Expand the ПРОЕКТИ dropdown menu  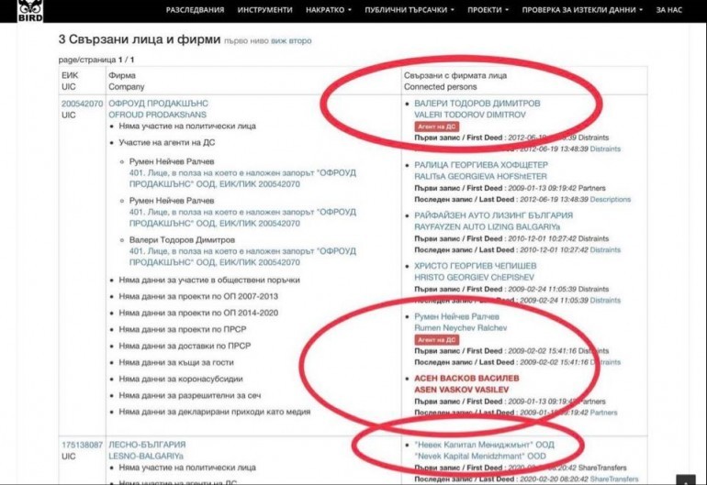[487, 10]
